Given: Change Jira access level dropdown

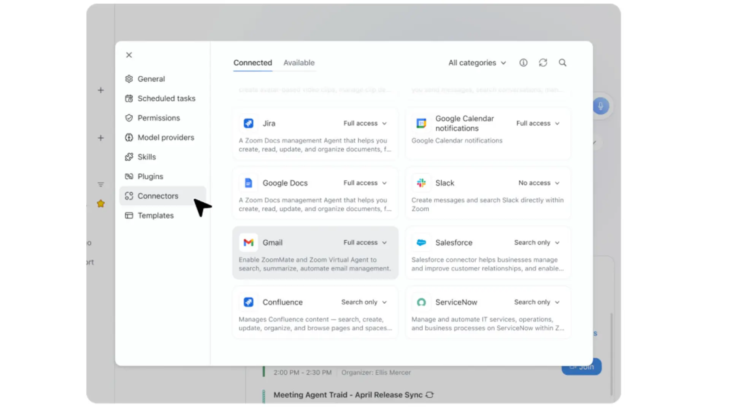Looking at the screenshot, I should [x=365, y=123].
